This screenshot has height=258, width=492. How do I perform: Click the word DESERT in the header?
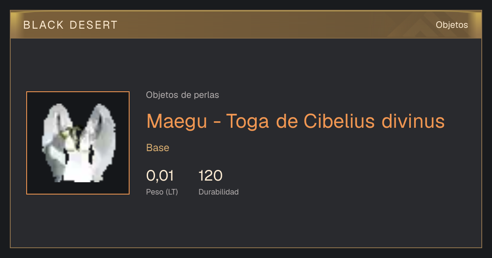[94, 25]
